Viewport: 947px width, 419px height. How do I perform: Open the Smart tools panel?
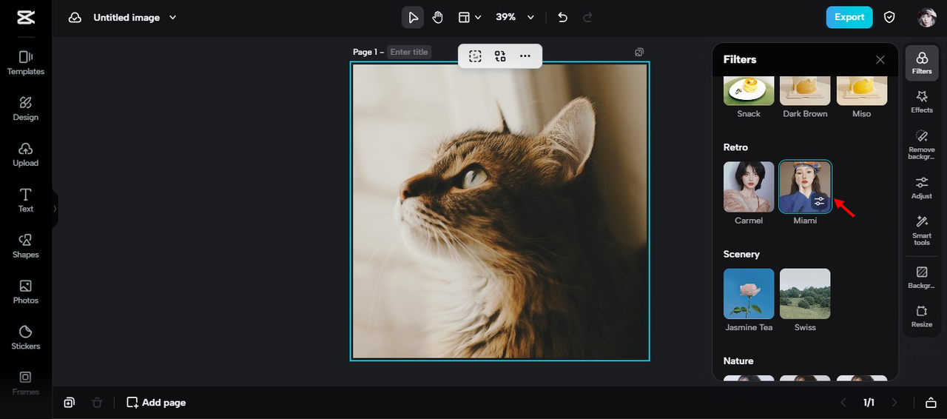922,230
